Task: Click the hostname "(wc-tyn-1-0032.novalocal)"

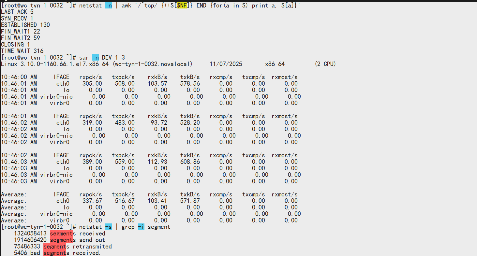Action: pos(153,64)
